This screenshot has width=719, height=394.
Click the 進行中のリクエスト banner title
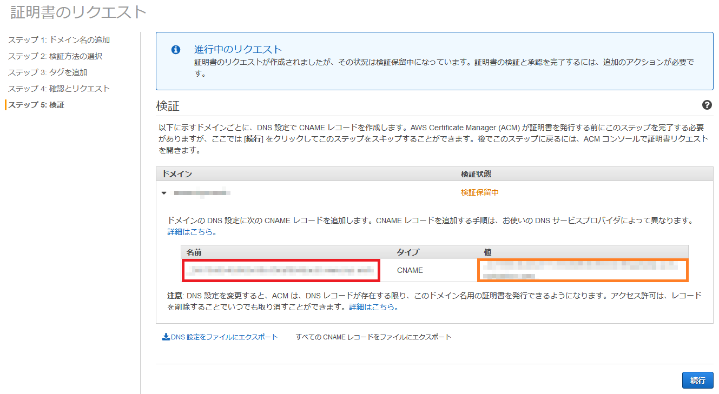tap(238, 50)
